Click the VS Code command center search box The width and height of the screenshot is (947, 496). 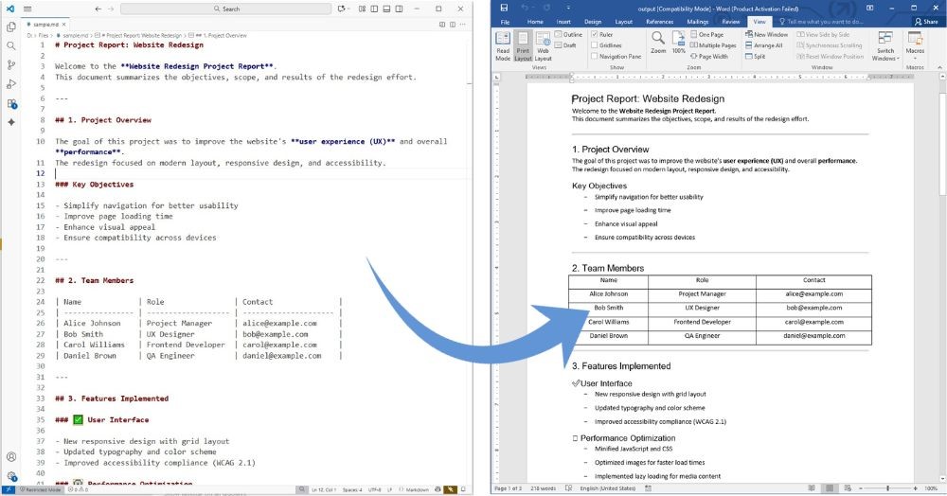click(230, 9)
